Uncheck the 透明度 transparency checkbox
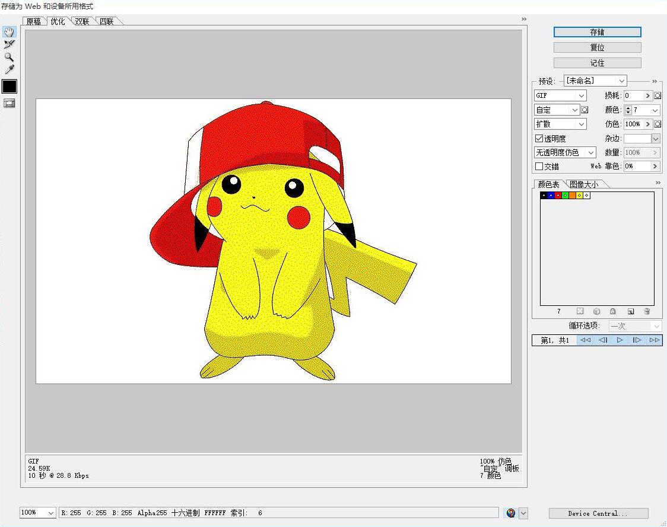 539,139
